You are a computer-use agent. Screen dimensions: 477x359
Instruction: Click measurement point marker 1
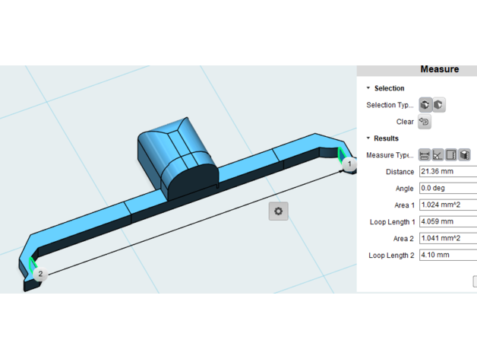pos(349,164)
